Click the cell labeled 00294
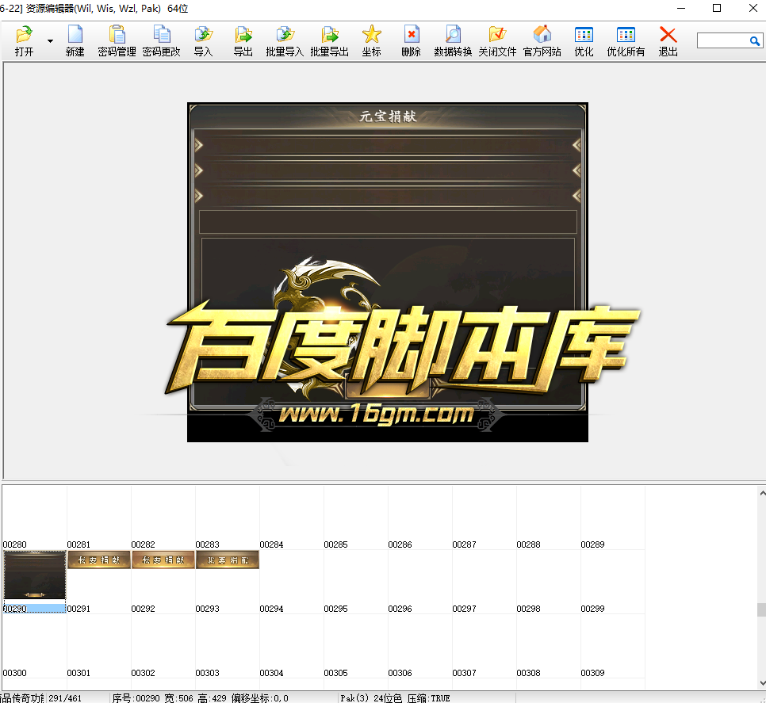The image size is (766, 703). click(292, 582)
